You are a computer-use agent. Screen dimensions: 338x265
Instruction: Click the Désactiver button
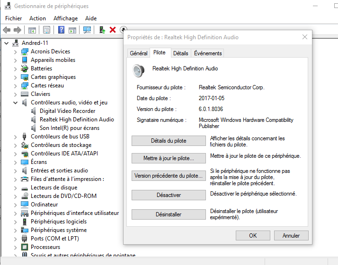tap(169, 195)
